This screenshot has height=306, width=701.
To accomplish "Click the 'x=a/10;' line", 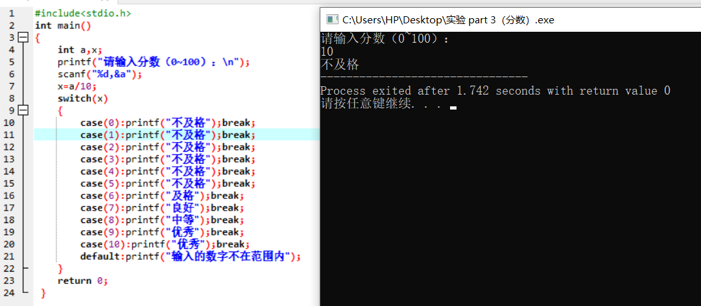I will click(x=77, y=86).
